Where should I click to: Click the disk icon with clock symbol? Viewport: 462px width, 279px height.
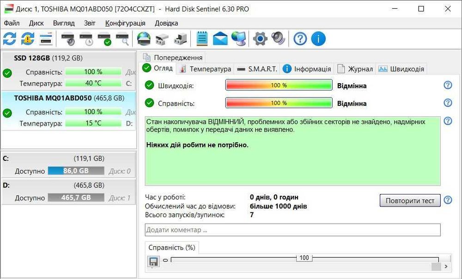point(86,39)
